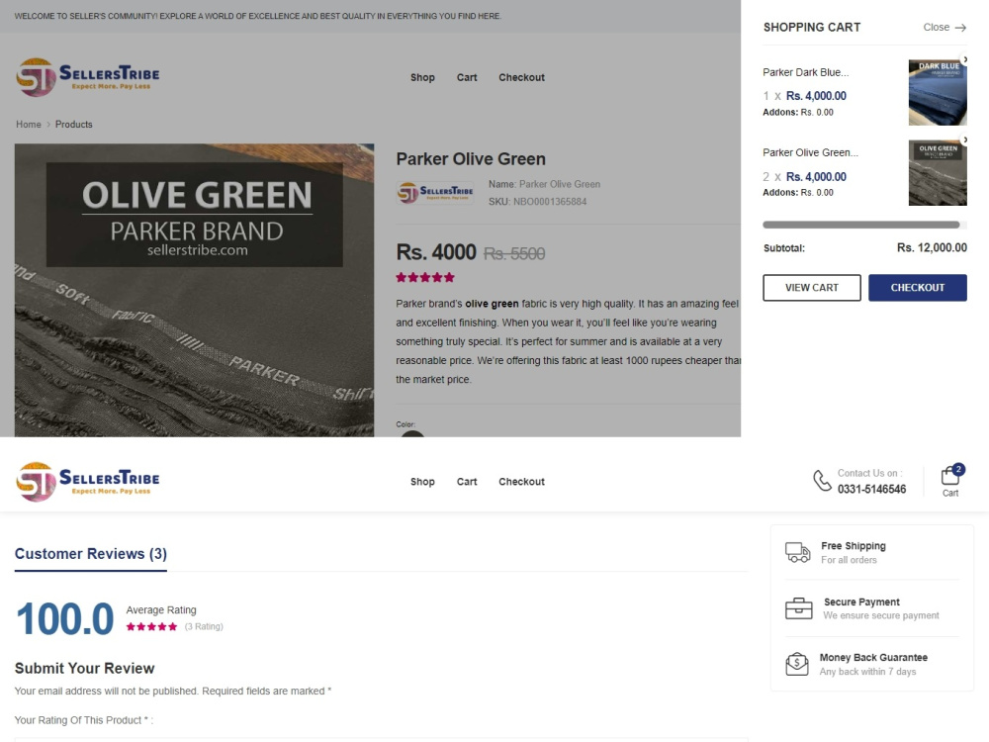Click the 100.0 average rating number
The width and height of the screenshot is (989, 742).
(x=65, y=619)
